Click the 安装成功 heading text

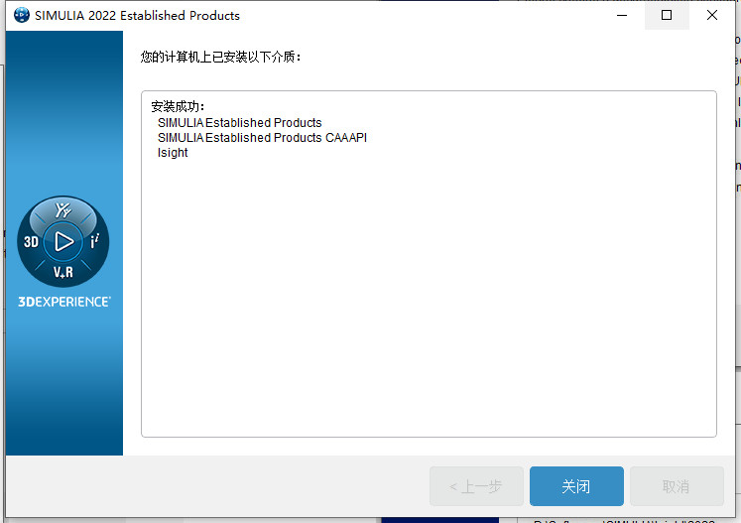pos(178,106)
